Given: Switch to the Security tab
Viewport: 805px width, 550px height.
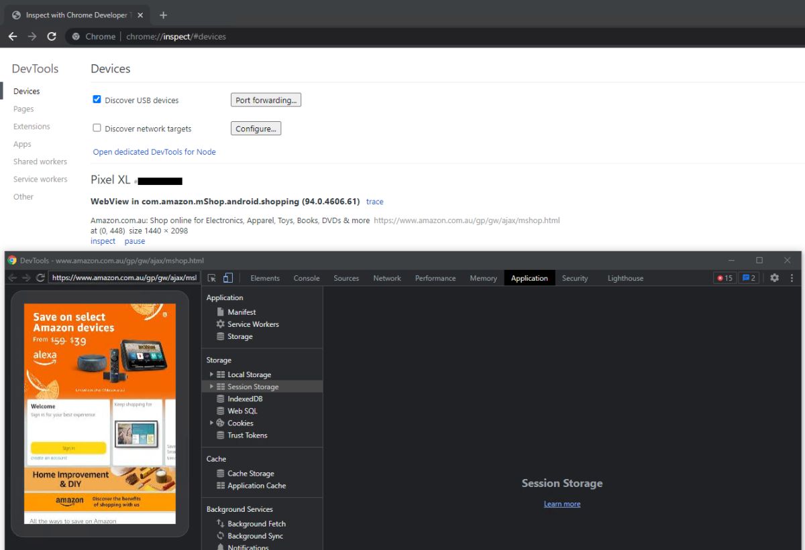Looking at the screenshot, I should 575,278.
